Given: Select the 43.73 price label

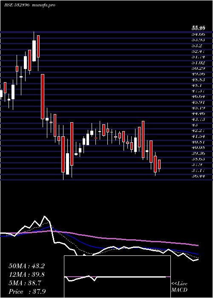Looking at the screenshot, I should point(199,119).
